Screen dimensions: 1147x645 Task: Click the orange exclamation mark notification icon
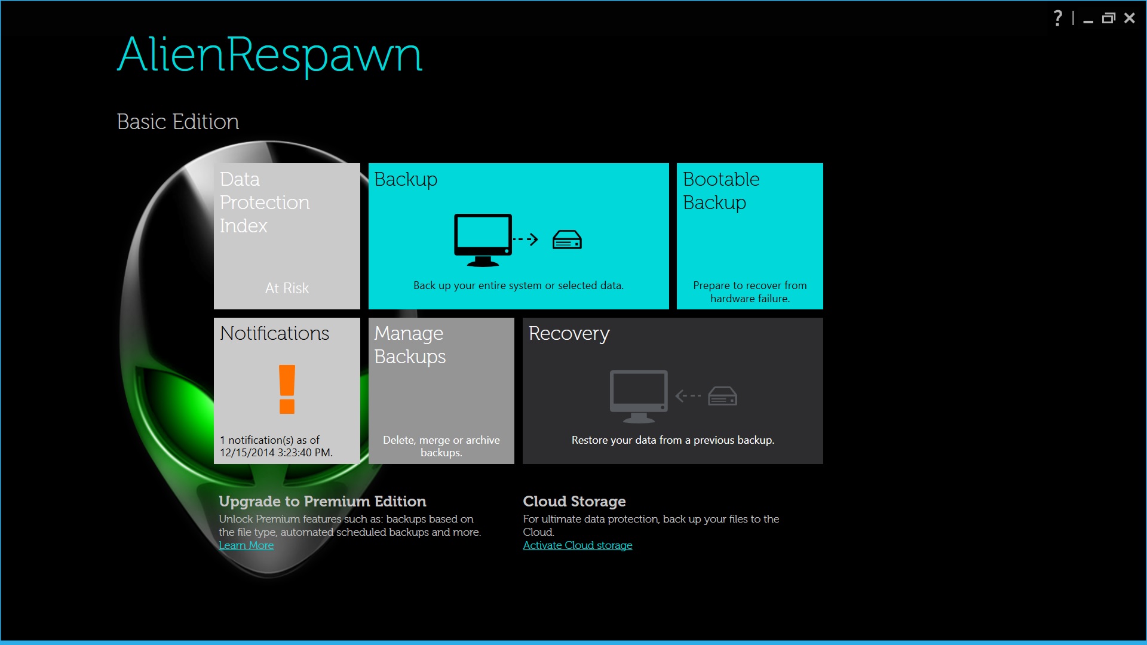[x=287, y=389]
